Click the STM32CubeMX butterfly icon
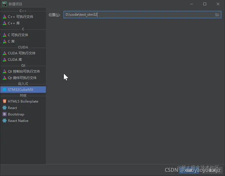Viewport: 225px width, 176px height. coord(4,89)
